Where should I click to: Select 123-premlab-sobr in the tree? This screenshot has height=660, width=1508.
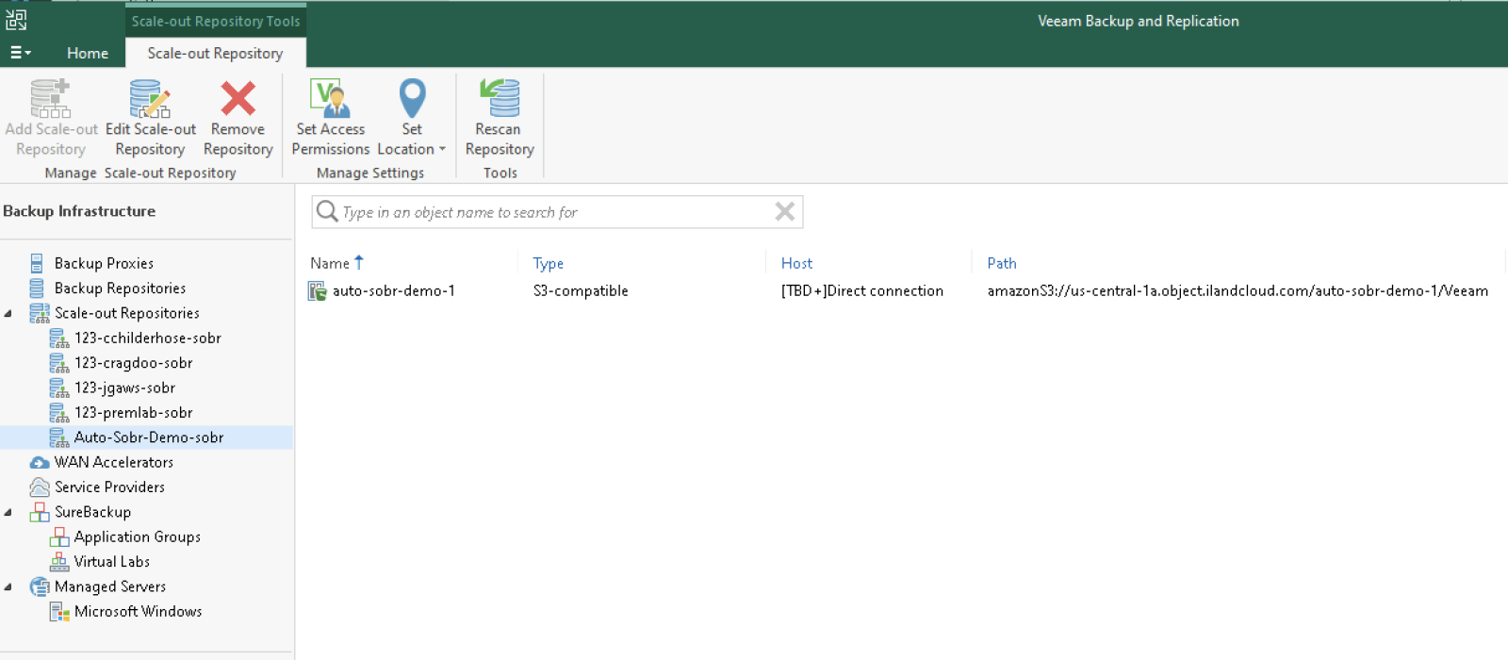coord(133,413)
